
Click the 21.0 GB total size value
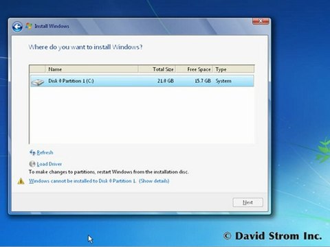coord(166,81)
